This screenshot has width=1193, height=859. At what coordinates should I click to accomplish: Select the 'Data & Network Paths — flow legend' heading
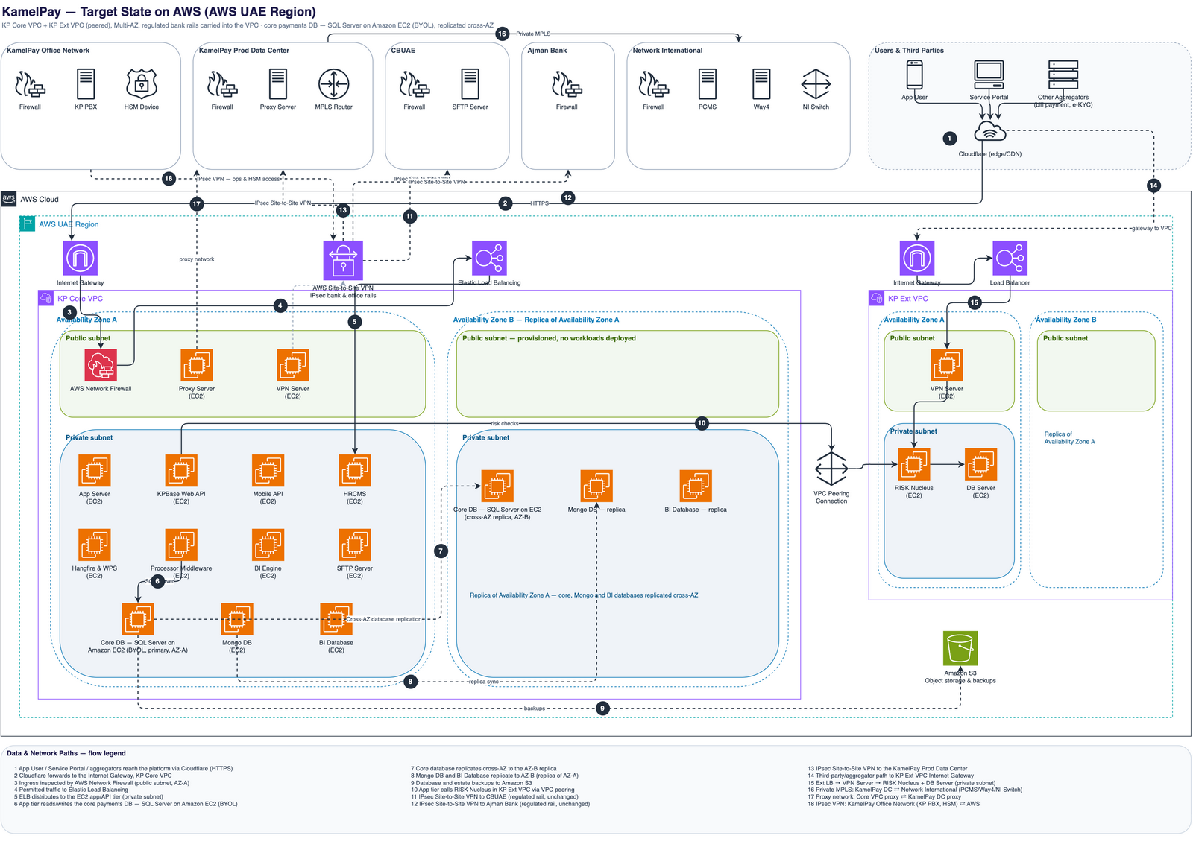point(66,753)
